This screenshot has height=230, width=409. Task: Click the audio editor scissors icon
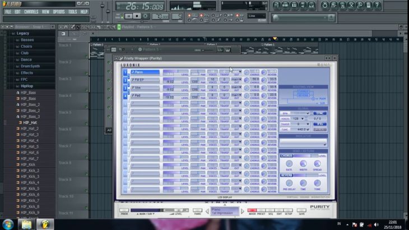click(x=351, y=5)
